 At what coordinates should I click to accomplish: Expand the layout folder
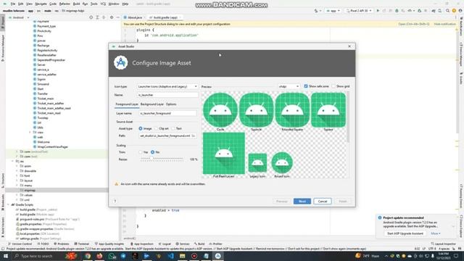point(17,181)
